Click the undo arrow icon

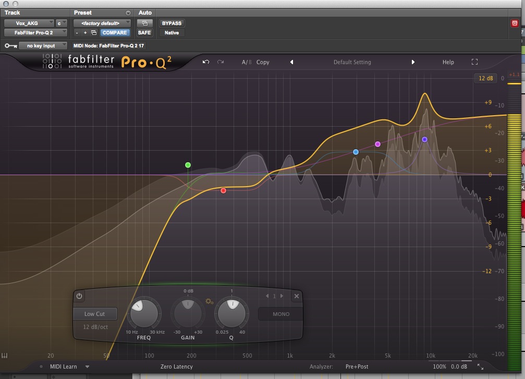point(206,62)
